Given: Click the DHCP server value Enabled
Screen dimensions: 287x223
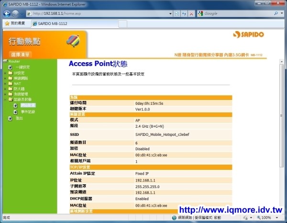Looking at the screenshot, I should pos(142,199).
